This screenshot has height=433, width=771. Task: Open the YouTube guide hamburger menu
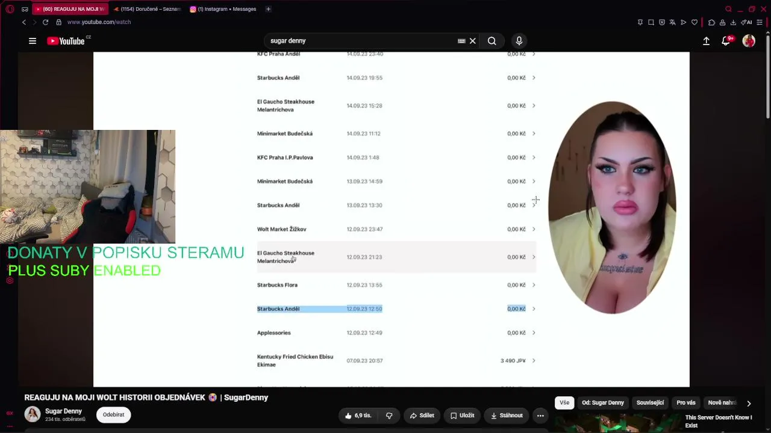coord(33,41)
